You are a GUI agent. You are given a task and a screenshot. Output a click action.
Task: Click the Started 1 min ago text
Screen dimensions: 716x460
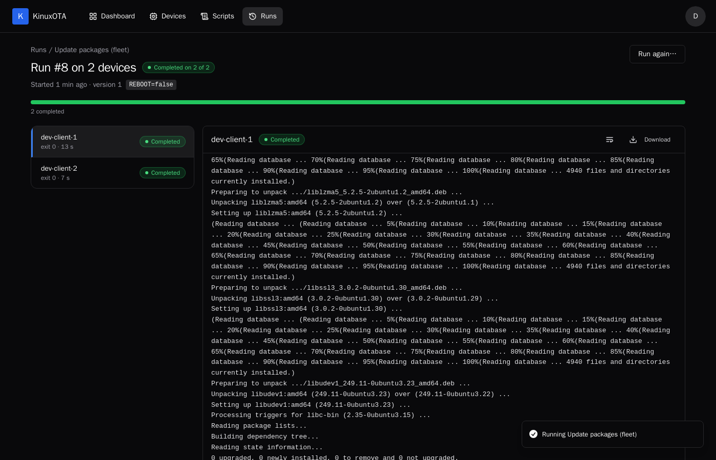(59, 85)
